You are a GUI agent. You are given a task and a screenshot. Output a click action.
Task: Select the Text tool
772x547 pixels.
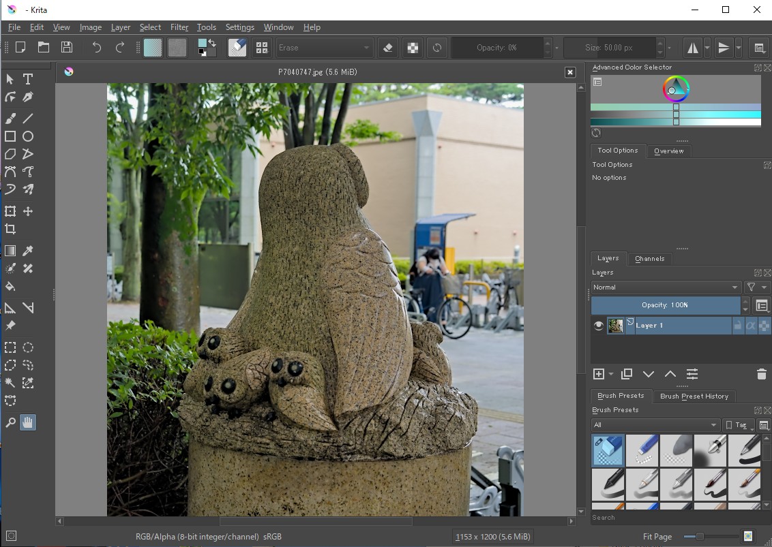pos(28,79)
